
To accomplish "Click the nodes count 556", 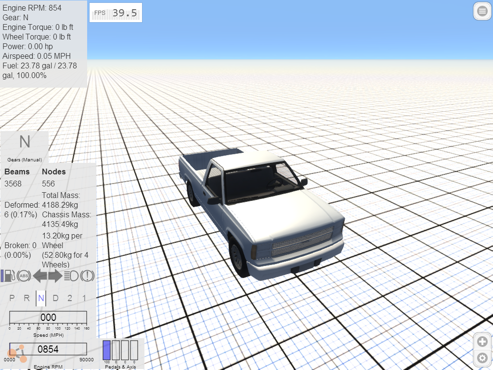I will pyautogui.click(x=49, y=184).
